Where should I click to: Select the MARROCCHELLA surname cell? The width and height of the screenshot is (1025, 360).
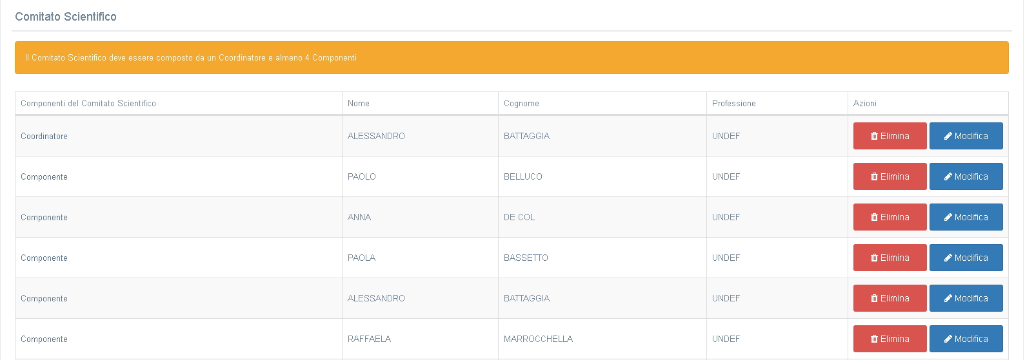point(538,339)
